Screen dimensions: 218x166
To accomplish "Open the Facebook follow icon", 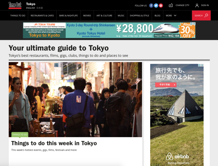I will [x=151, y=5].
